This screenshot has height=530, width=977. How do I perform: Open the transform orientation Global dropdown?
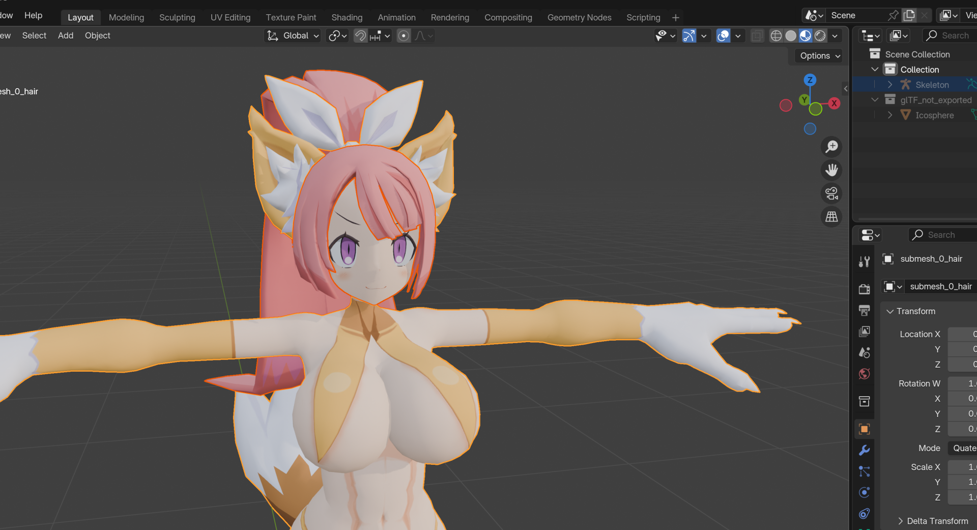click(x=293, y=36)
